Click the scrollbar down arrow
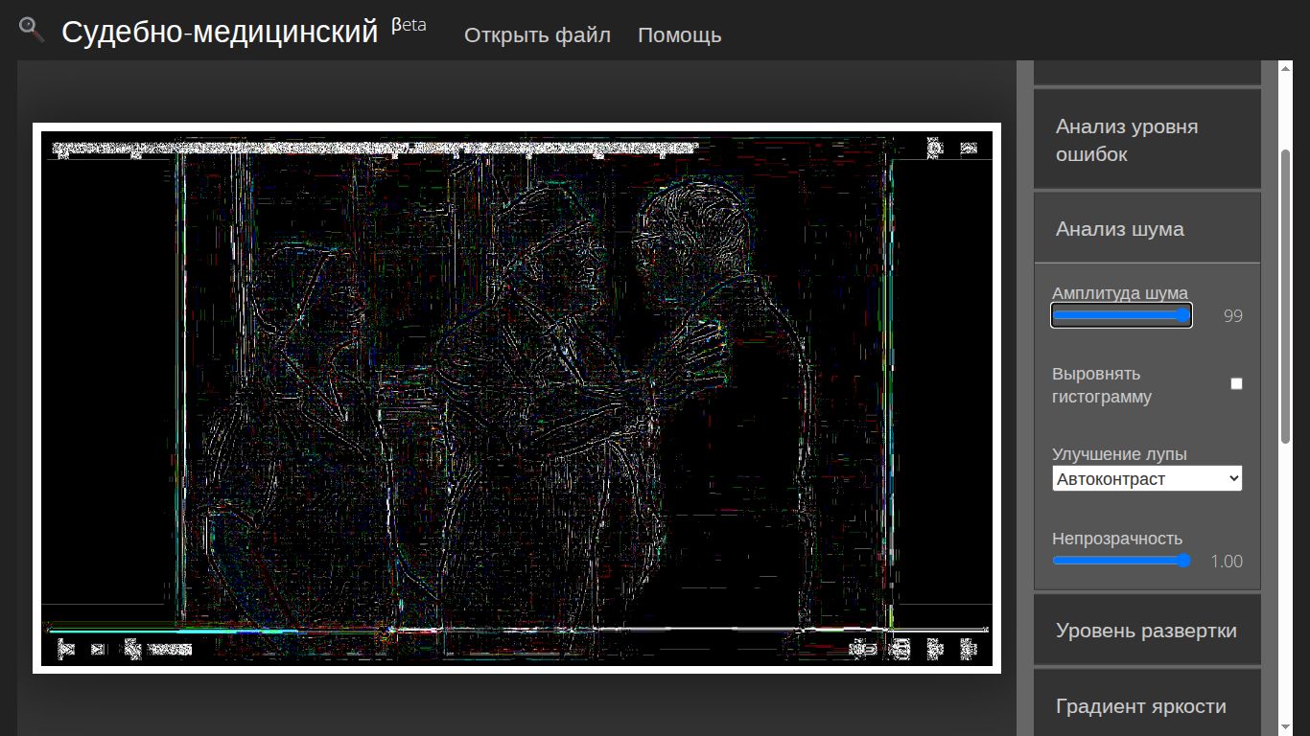This screenshot has width=1310, height=736. [1286, 726]
